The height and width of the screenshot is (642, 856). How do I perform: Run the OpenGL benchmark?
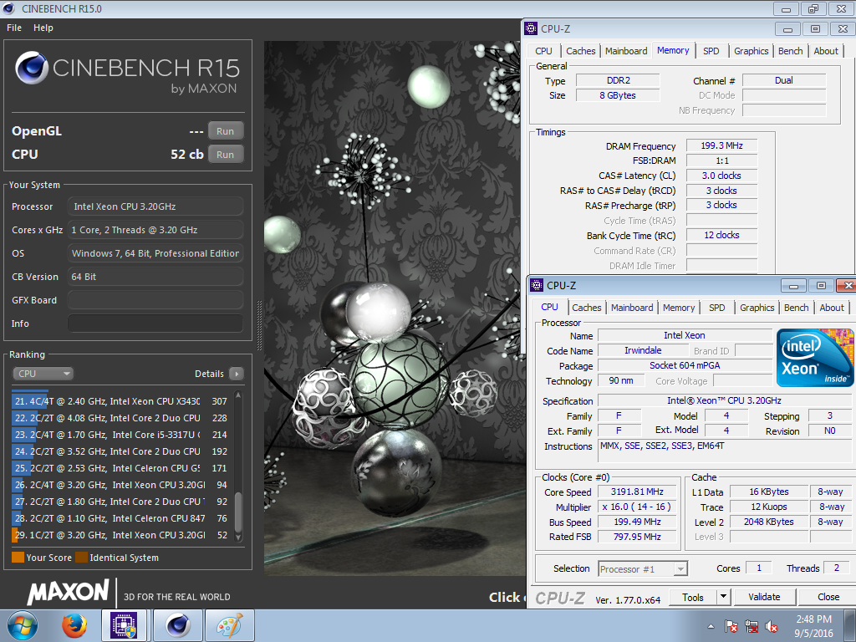pyautogui.click(x=226, y=131)
